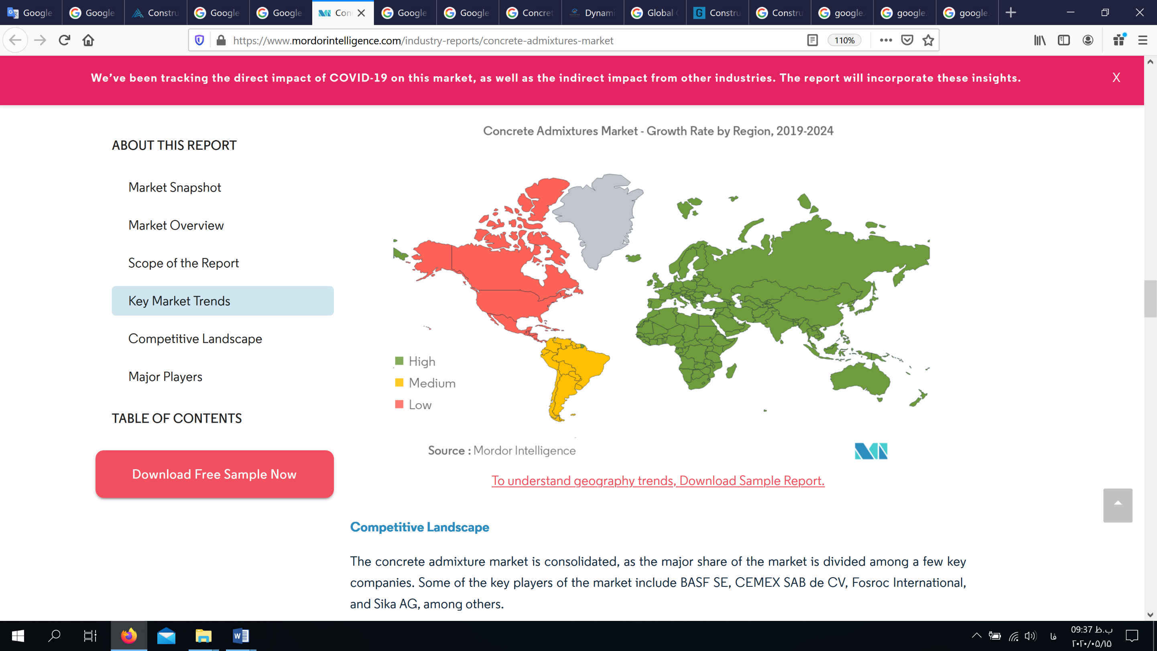The image size is (1157, 651).
Task: Select the first Google Translate tab
Action: 31,12
